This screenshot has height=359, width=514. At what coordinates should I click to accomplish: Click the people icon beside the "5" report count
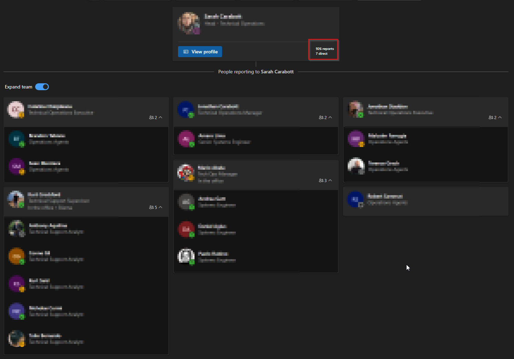151,207
